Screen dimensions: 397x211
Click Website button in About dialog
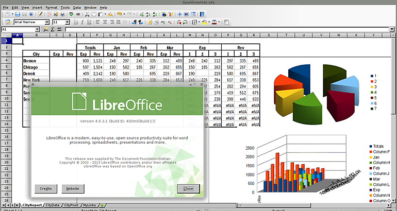pos(73,188)
